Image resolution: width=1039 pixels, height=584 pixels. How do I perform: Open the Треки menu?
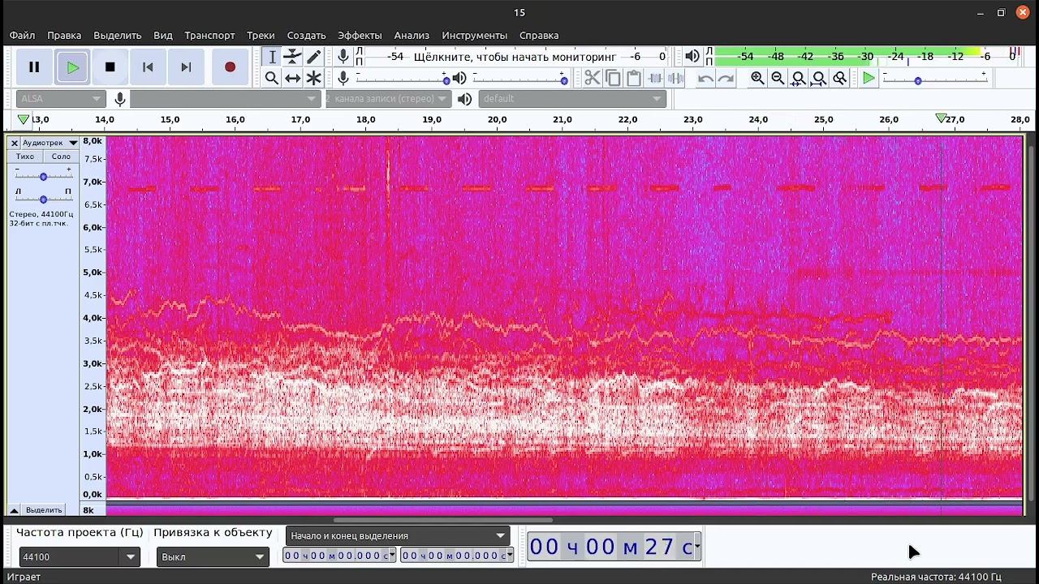pos(261,36)
